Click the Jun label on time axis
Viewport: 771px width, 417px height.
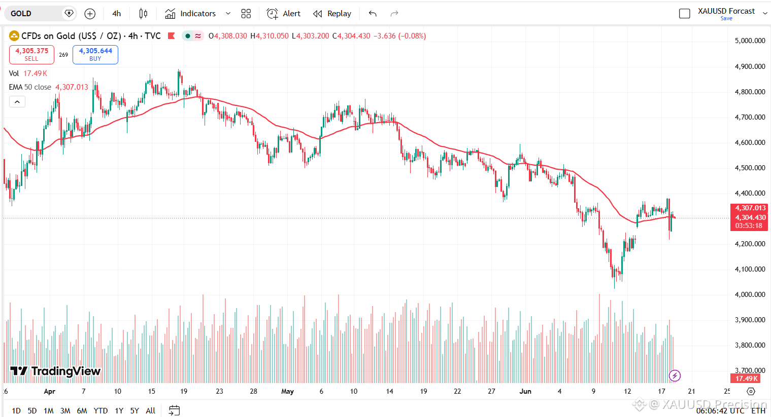pos(525,391)
